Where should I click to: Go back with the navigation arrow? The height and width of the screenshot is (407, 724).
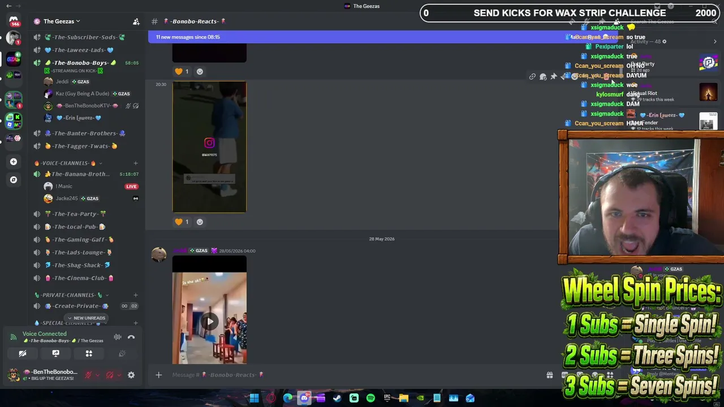point(8,6)
